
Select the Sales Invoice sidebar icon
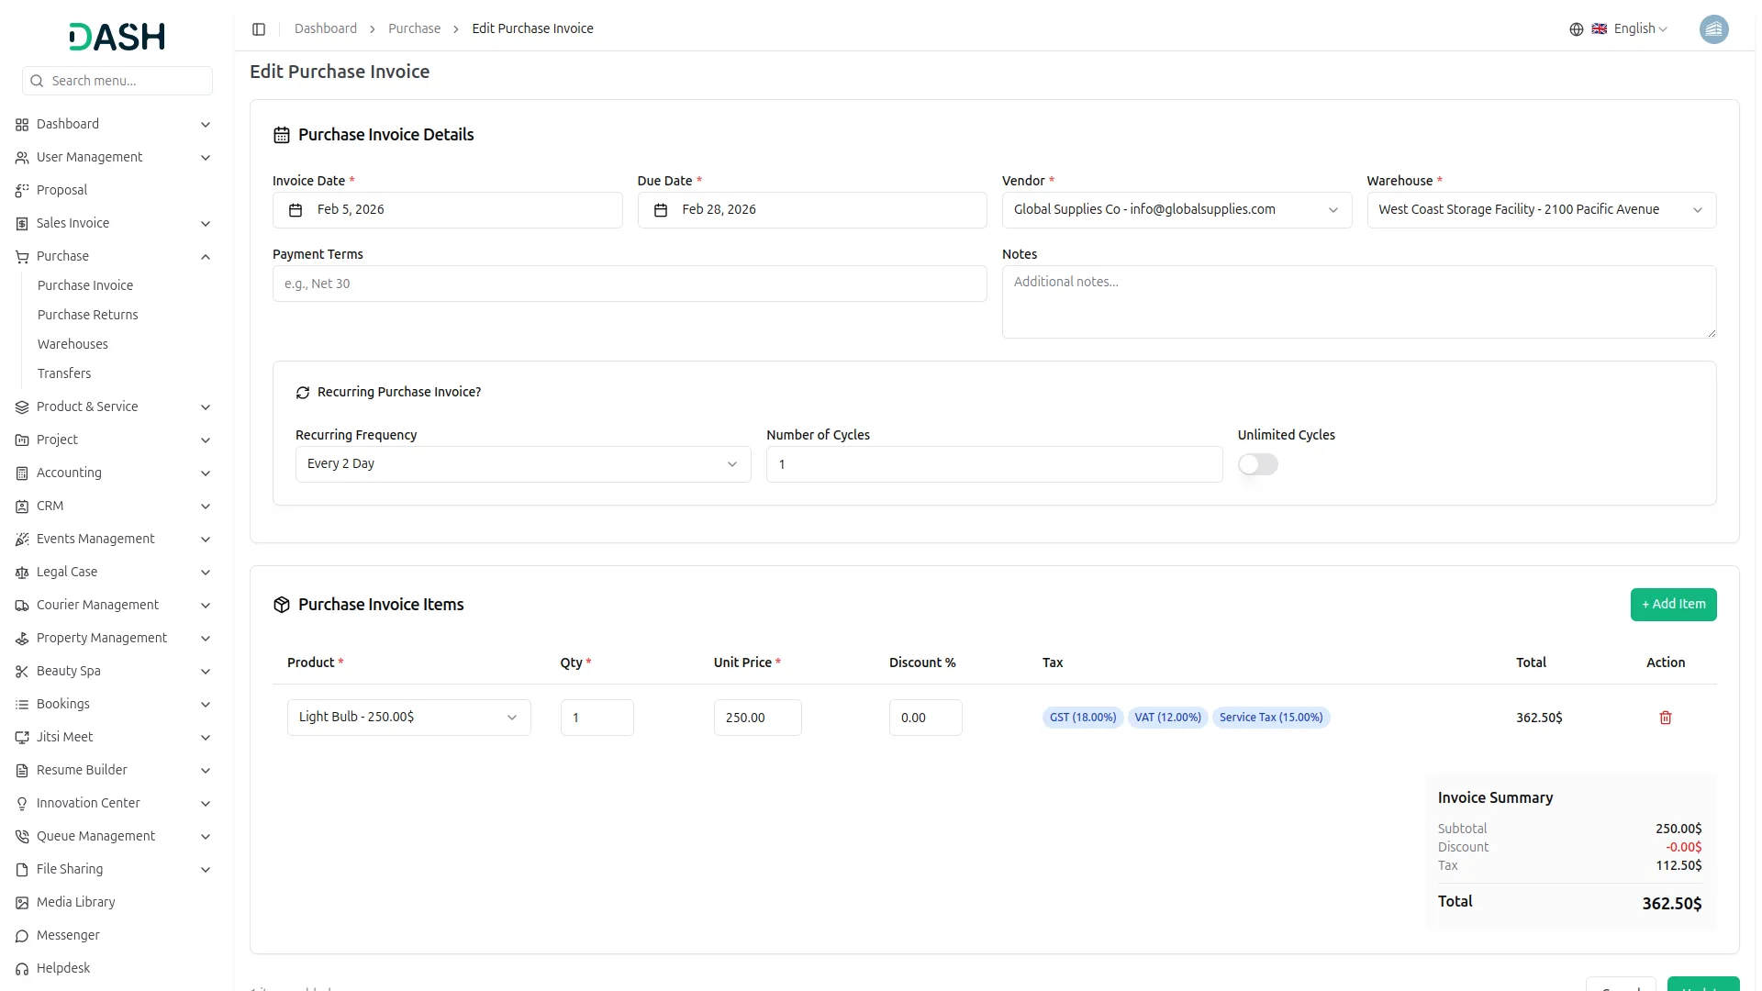21,223
